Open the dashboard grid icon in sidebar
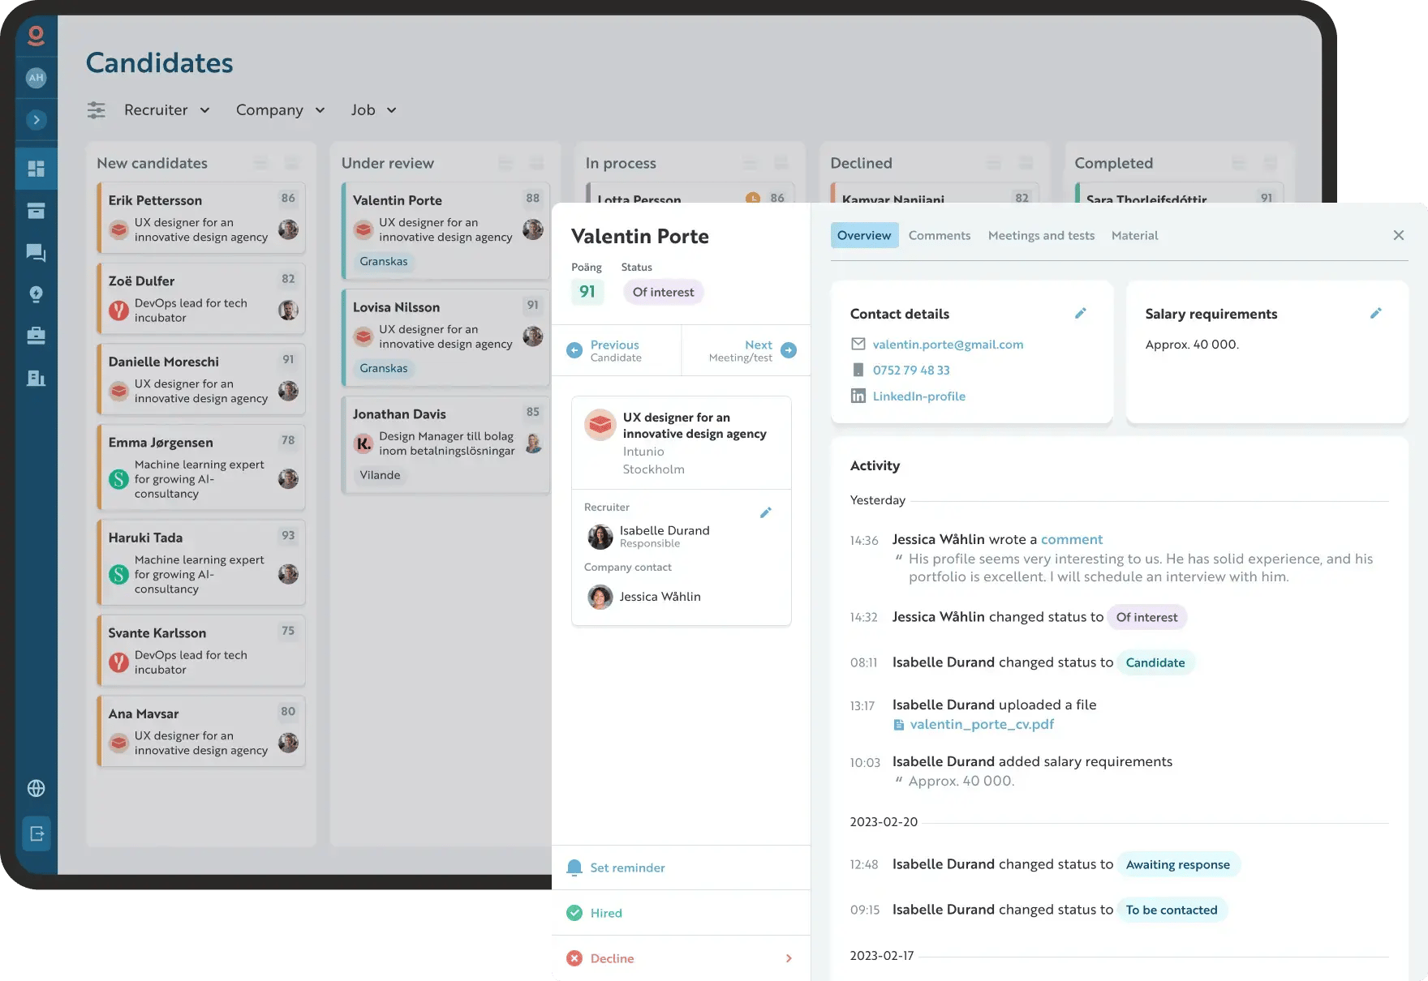The width and height of the screenshot is (1428, 981). coord(36,169)
